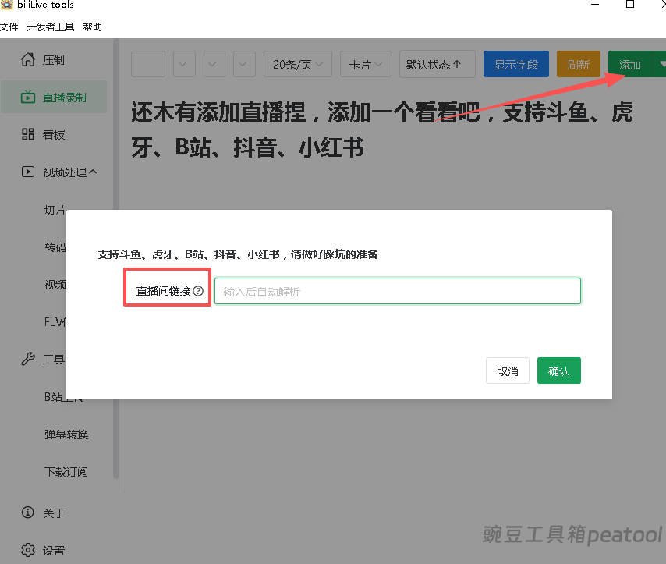This screenshot has width=666, height=564.
Task: Open the 文件 menu
Action: (x=10, y=26)
